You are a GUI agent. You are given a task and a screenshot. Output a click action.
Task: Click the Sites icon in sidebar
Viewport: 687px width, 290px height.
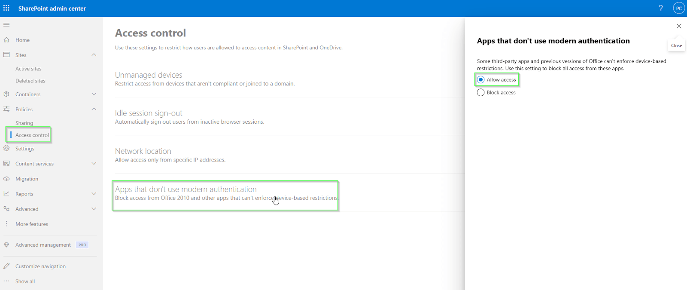[x=6, y=55]
